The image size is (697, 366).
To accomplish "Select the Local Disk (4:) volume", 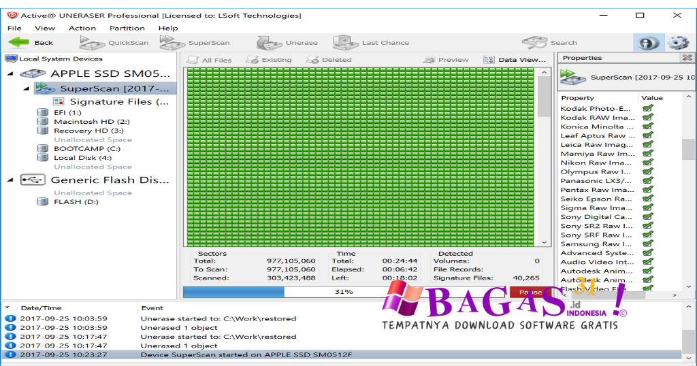I will (x=75, y=158).
